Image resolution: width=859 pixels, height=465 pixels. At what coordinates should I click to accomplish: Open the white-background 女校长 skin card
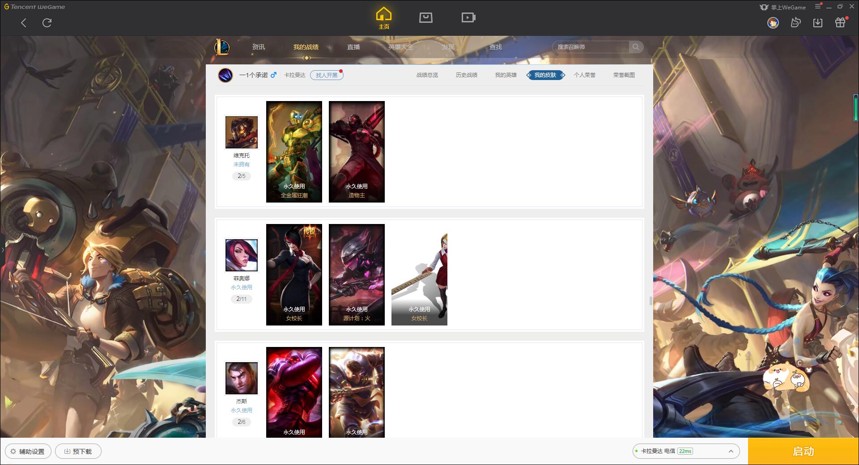coord(419,275)
